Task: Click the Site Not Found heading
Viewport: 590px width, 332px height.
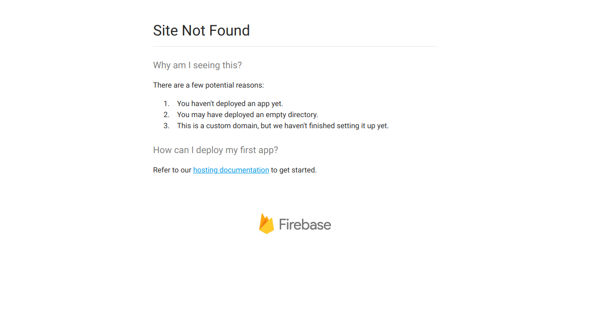Action: pos(201,30)
